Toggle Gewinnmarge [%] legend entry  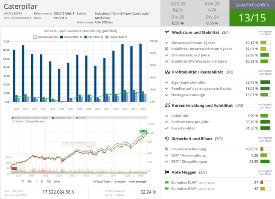[x=46, y=37]
